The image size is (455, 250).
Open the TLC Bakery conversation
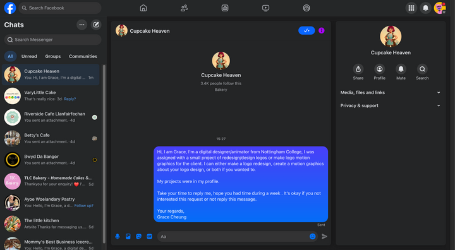[x=51, y=181]
